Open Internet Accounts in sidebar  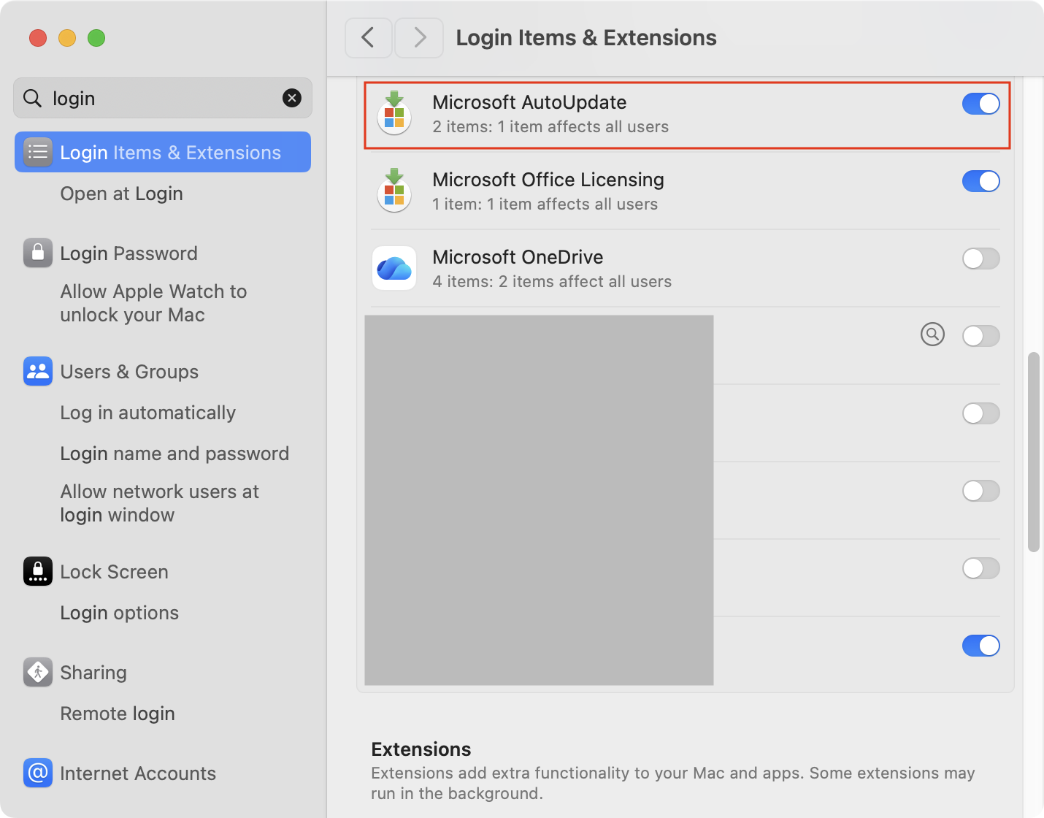tap(163, 773)
